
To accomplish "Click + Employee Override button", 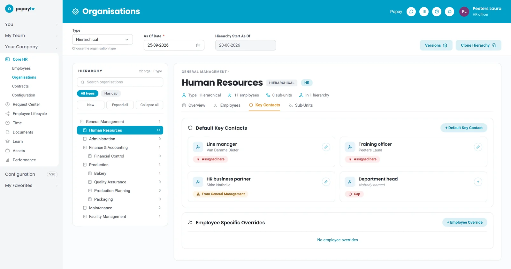I will point(465,222).
